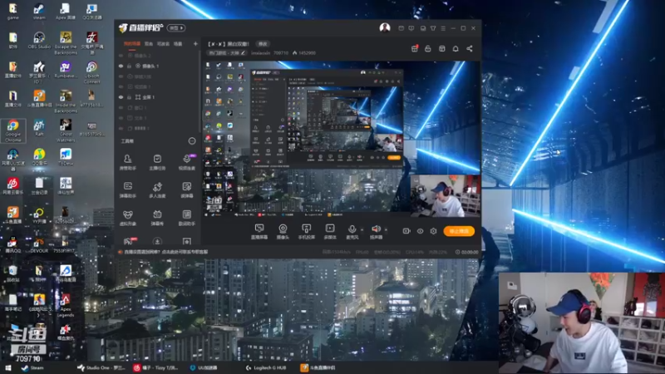Hide the 全屏 1 source via eye icon
The width and height of the screenshot is (665, 374).
121,97
